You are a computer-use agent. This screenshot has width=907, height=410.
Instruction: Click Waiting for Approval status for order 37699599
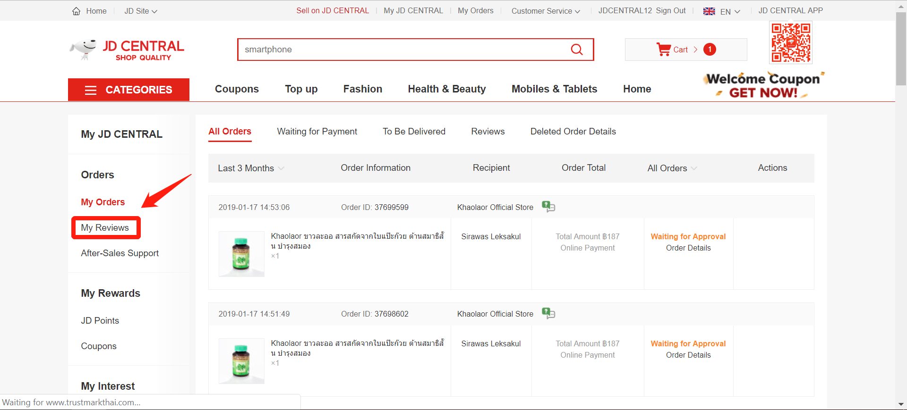click(688, 237)
